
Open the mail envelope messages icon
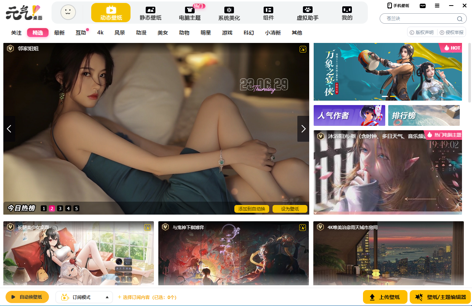(x=423, y=6)
